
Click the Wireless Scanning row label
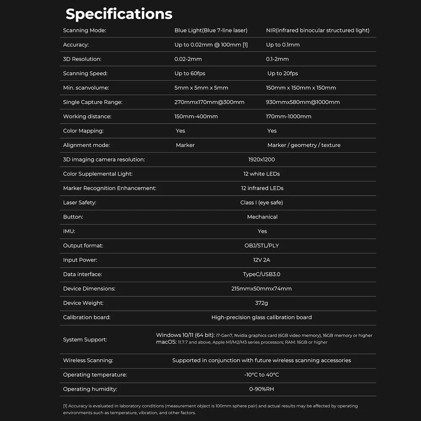[x=88, y=360]
